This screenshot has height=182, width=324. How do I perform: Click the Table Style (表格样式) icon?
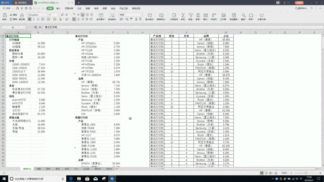point(161,15)
